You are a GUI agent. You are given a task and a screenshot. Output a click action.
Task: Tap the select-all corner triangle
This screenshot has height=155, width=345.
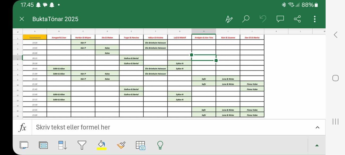[x=18, y=31]
